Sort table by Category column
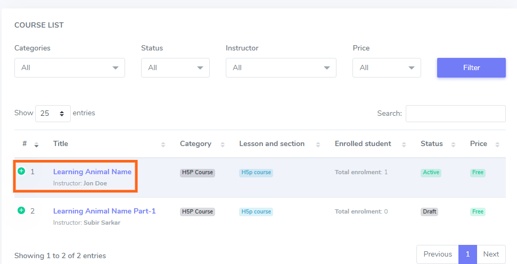 click(x=222, y=144)
